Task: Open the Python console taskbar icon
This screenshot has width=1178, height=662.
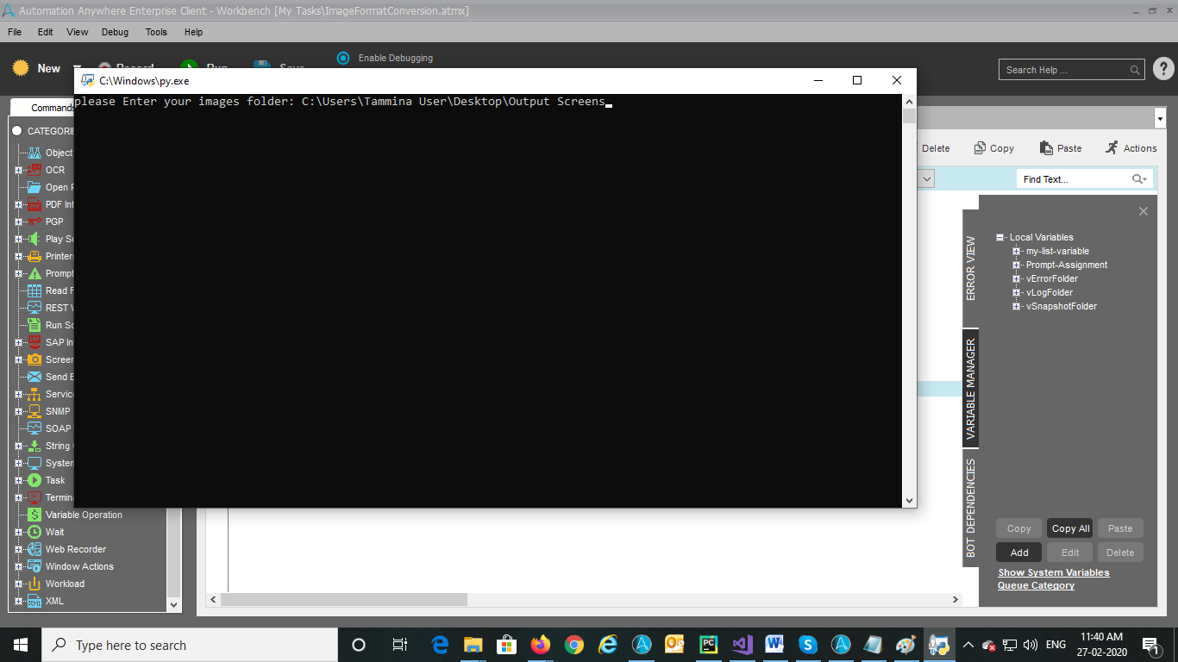Action: point(938,645)
